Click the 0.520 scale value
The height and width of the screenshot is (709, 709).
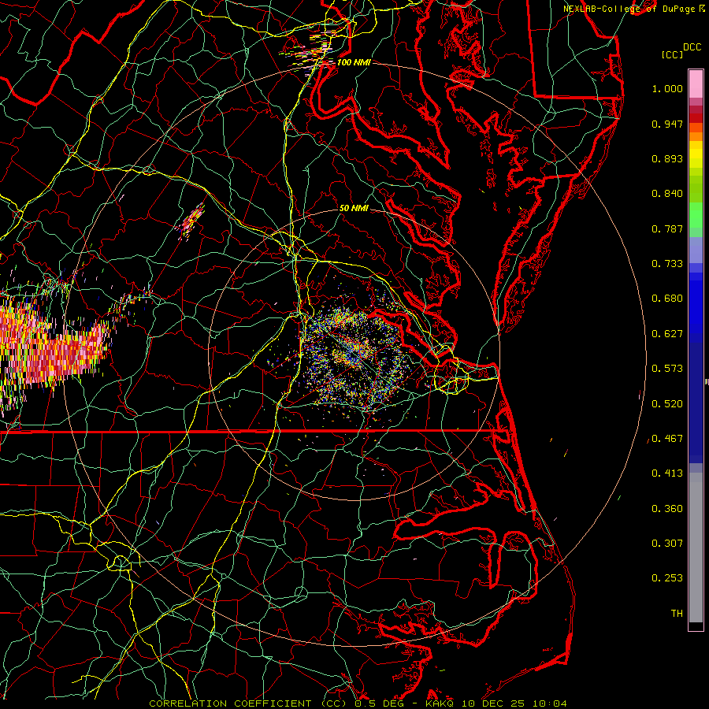click(x=667, y=404)
